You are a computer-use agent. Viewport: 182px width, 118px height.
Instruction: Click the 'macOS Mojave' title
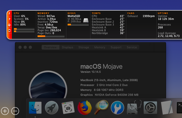pos(102,66)
